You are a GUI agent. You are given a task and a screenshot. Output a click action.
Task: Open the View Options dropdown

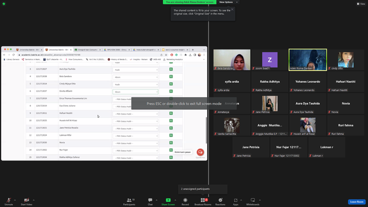click(228, 2)
